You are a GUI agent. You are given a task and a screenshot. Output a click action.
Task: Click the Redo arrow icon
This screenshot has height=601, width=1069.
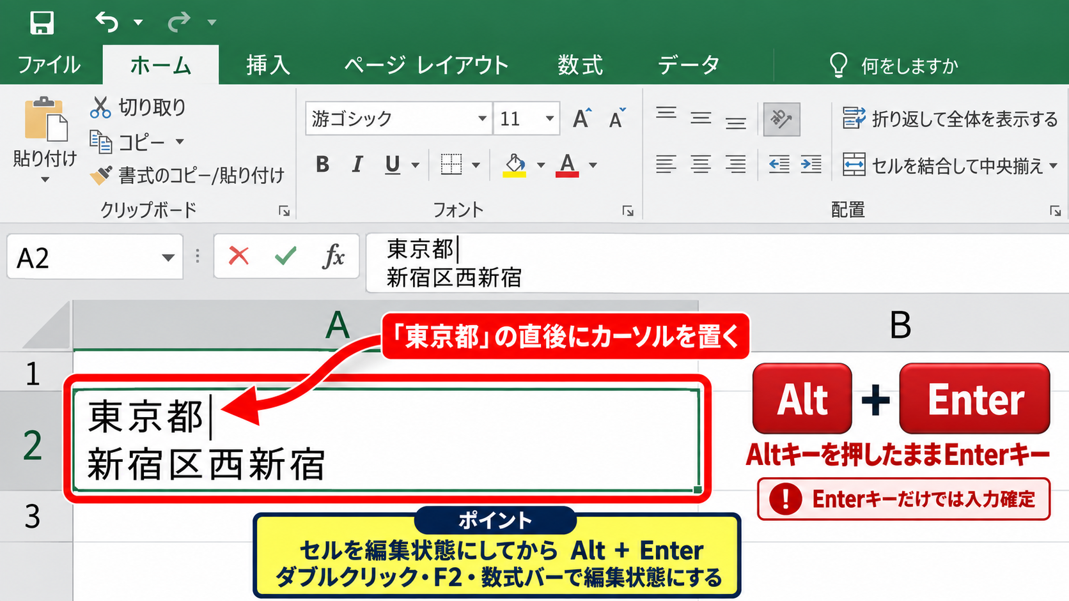coord(179,22)
